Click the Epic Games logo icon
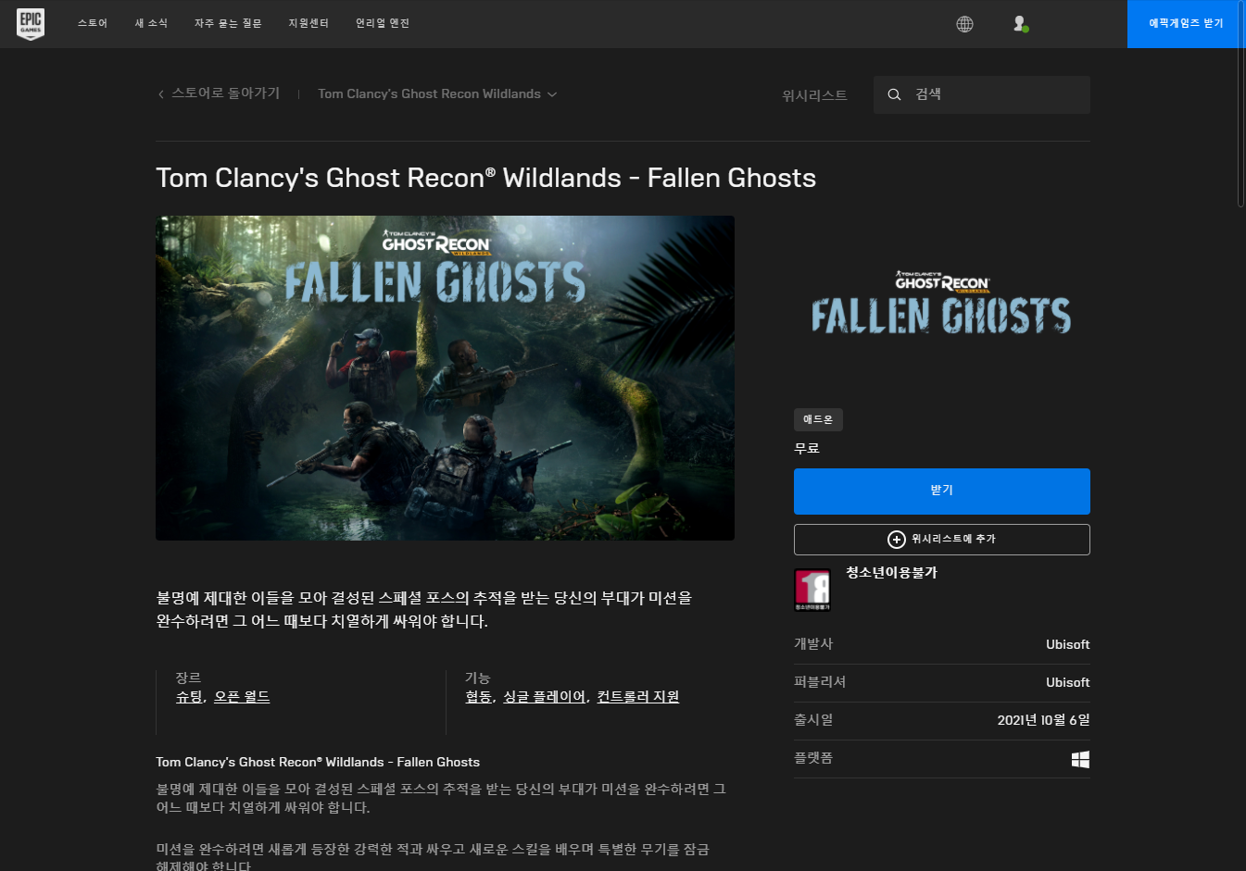 click(x=31, y=24)
